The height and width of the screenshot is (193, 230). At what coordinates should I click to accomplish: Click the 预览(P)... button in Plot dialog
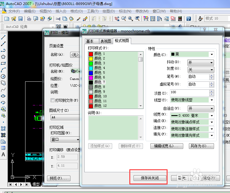(59, 178)
